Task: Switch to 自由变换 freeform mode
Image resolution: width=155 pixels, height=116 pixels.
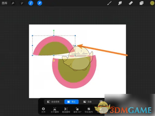Action: coord(53,102)
